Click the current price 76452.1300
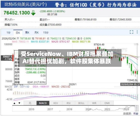The height and width of the screenshot is (116, 140). (x=17, y=13)
